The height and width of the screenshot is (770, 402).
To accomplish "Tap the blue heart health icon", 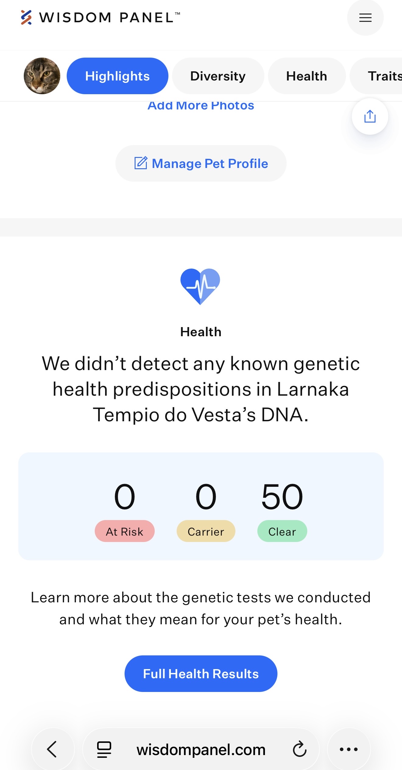I will point(200,287).
